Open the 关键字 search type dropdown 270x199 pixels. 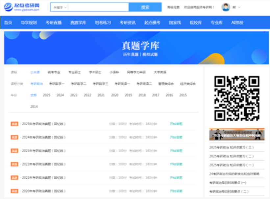click(x=60, y=7)
